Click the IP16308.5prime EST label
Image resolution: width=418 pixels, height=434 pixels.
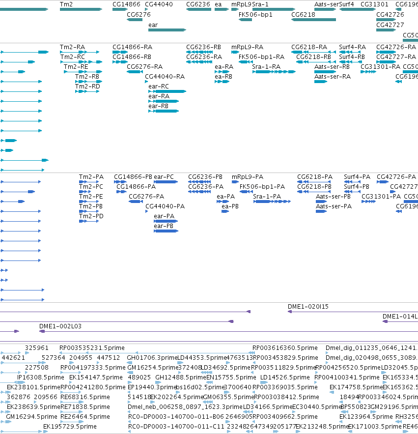pos(41,377)
